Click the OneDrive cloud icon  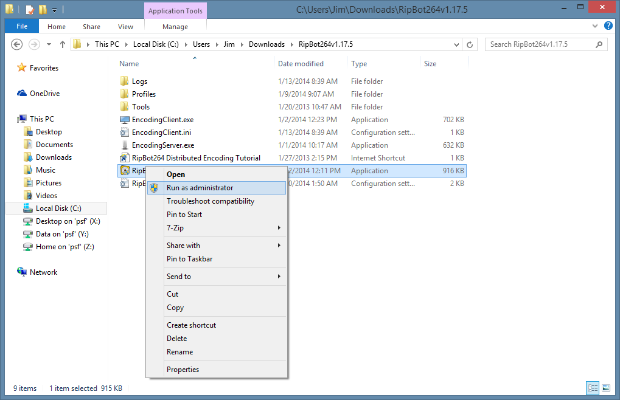[x=22, y=93]
